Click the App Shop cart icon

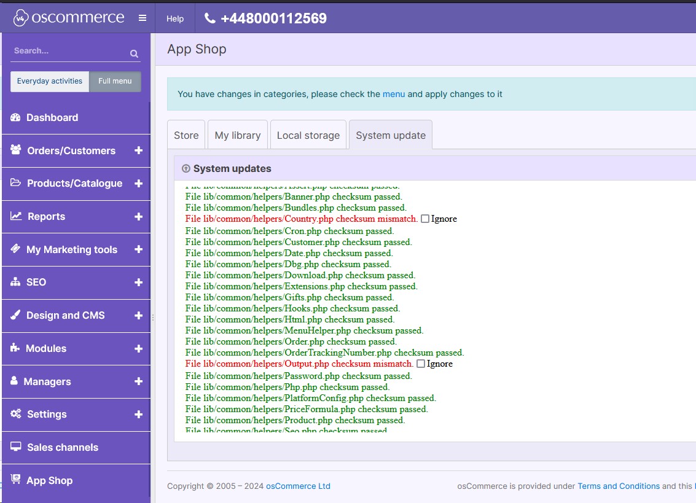click(x=15, y=479)
